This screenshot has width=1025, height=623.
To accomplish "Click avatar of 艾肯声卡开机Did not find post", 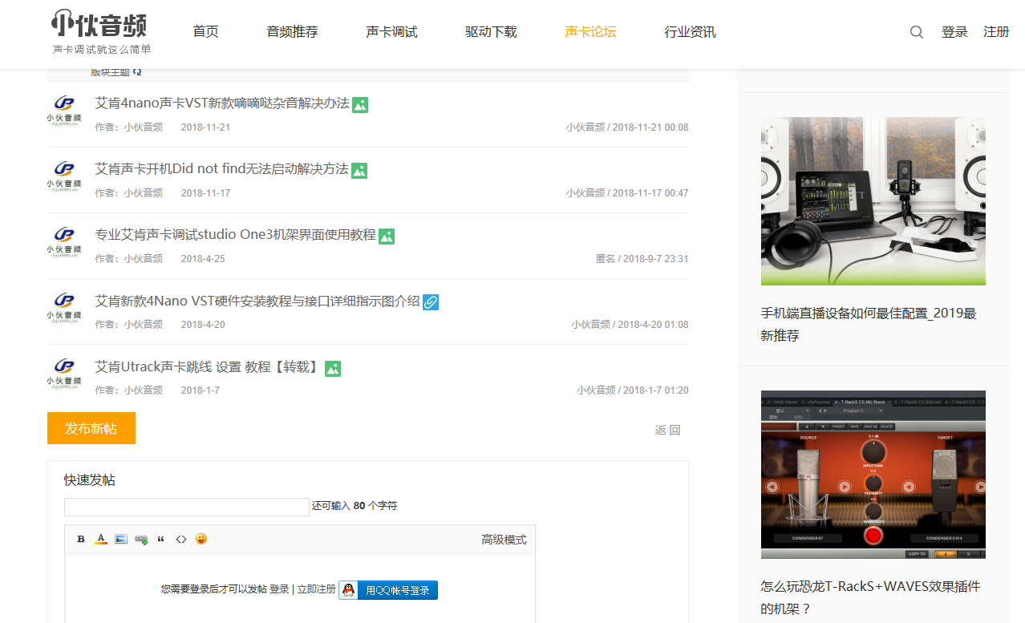I will pyautogui.click(x=64, y=176).
